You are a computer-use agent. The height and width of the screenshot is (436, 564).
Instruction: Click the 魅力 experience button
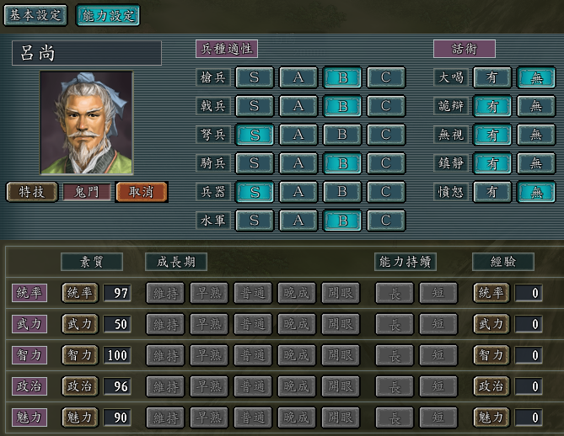(x=491, y=417)
